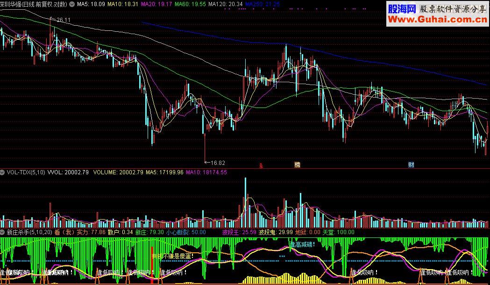Screen dimensions: 490x285
Task: Click the 波段王: 25.59 value
Action: (x=239, y=232)
